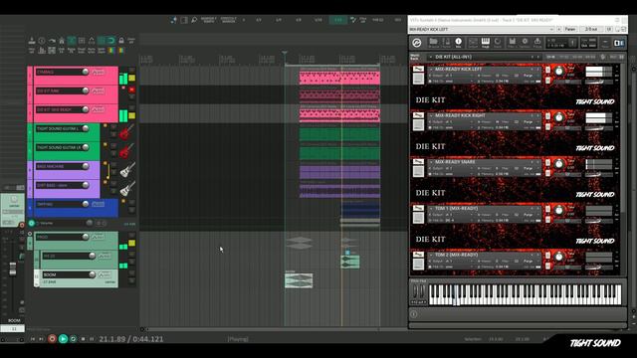
Task: Click the edit cursor marker on the ruler
Action: [x=285, y=53]
